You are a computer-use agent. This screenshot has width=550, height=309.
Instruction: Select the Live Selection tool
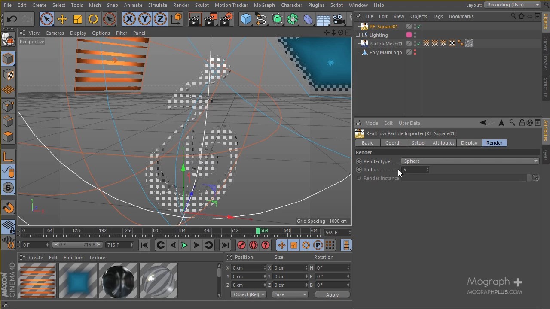tap(46, 19)
